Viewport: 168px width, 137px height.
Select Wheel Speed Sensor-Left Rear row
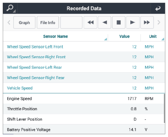click(84, 67)
